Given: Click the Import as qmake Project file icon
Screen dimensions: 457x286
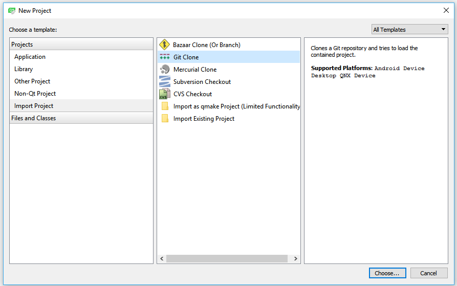Looking at the screenshot, I should tap(165, 106).
